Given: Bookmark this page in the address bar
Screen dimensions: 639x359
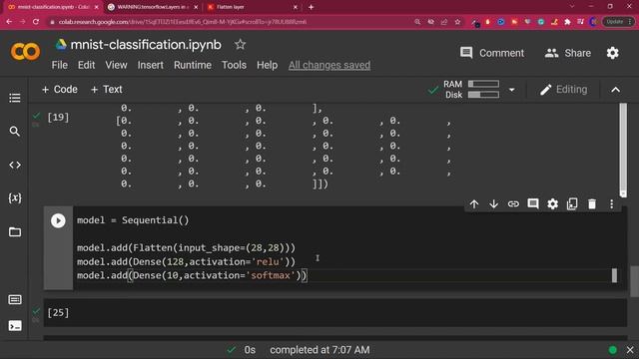Looking at the screenshot, I should (x=457, y=22).
